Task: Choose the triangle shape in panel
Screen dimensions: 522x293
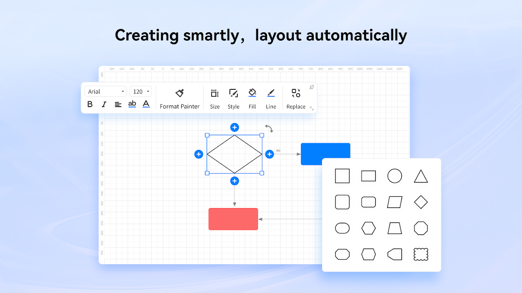Action: pos(421,176)
